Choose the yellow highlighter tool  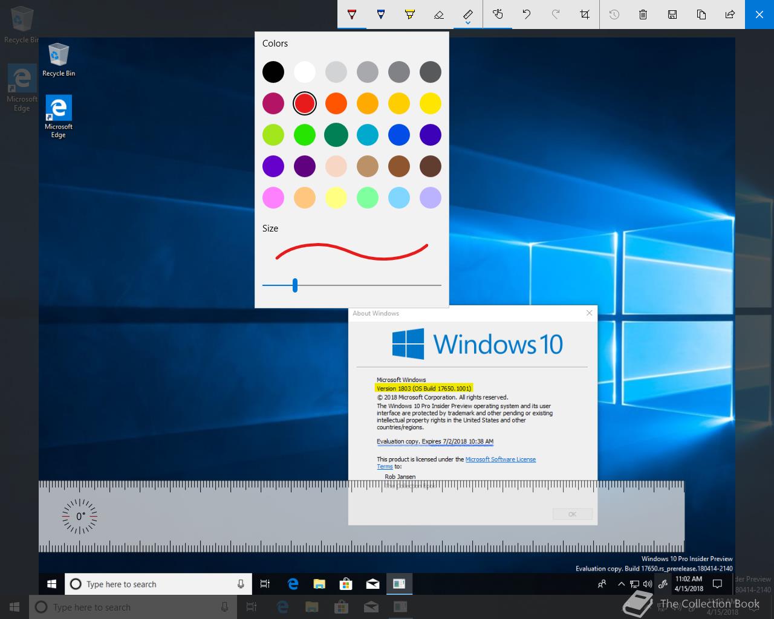click(410, 15)
